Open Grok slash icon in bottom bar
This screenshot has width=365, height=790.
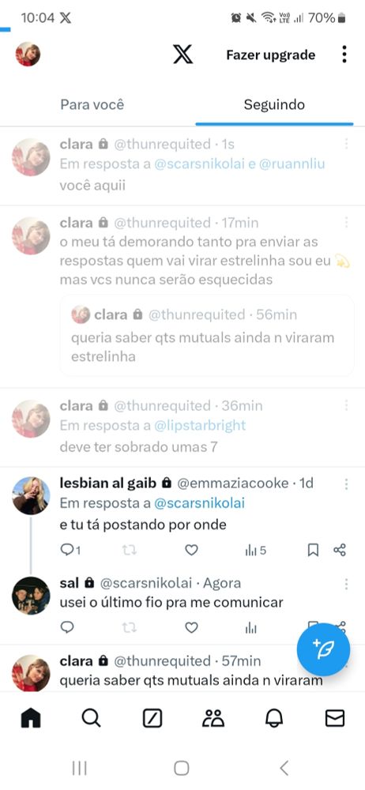tap(152, 718)
